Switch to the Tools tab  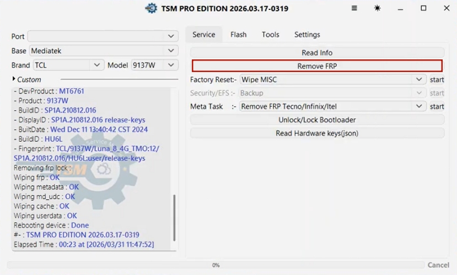[x=271, y=35]
